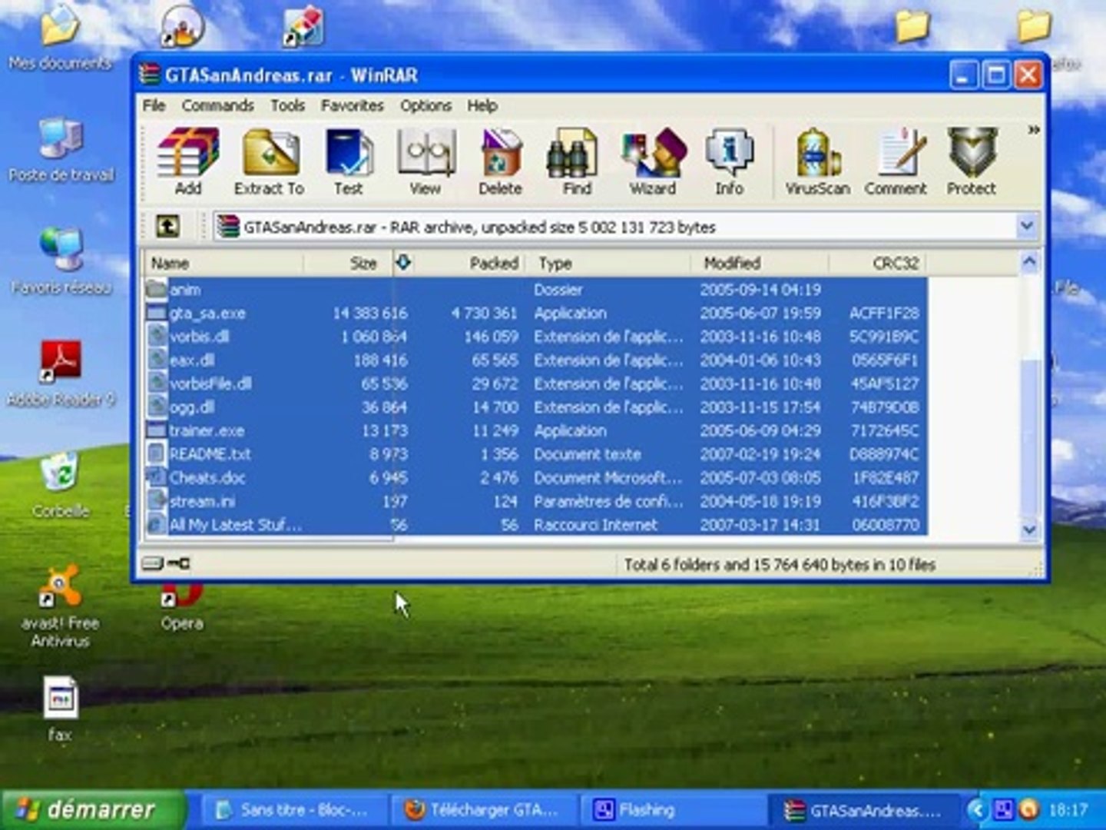1106x830 pixels.
Task: Expand hidden toolbar buttons chevron
Action: tap(1034, 131)
